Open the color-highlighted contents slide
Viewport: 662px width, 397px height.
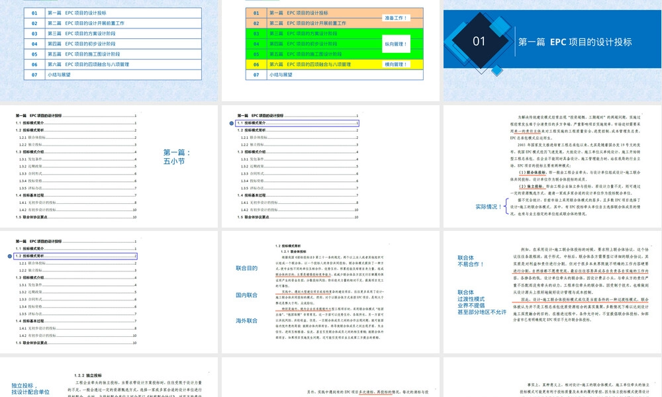(330, 50)
